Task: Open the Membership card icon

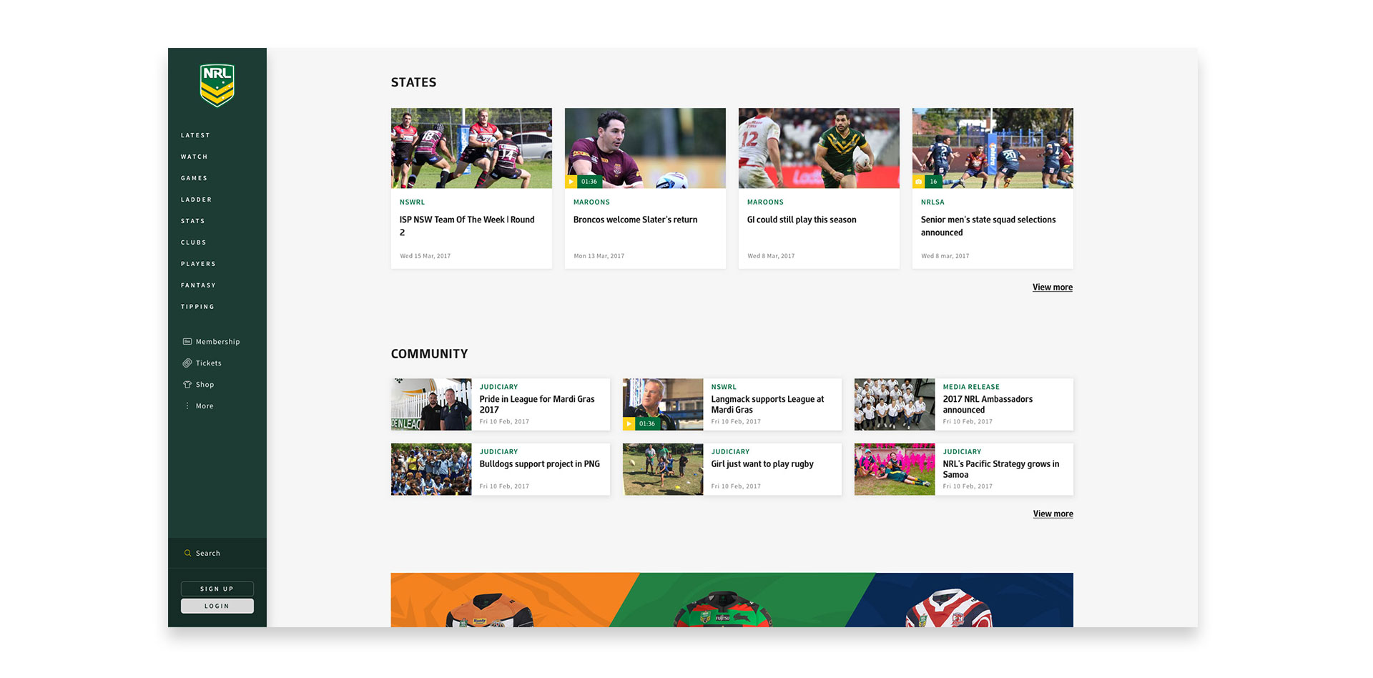Action: [x=187, y=342]
